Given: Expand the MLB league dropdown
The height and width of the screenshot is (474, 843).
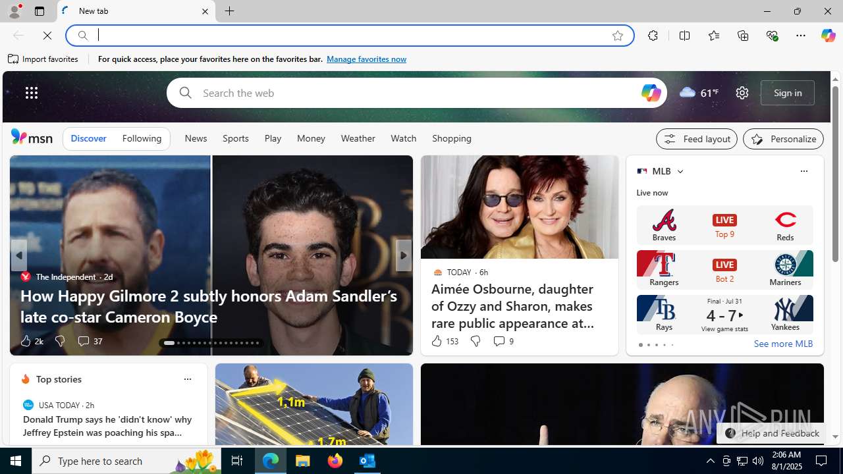Looking at the screenshot, I should 680,171.
